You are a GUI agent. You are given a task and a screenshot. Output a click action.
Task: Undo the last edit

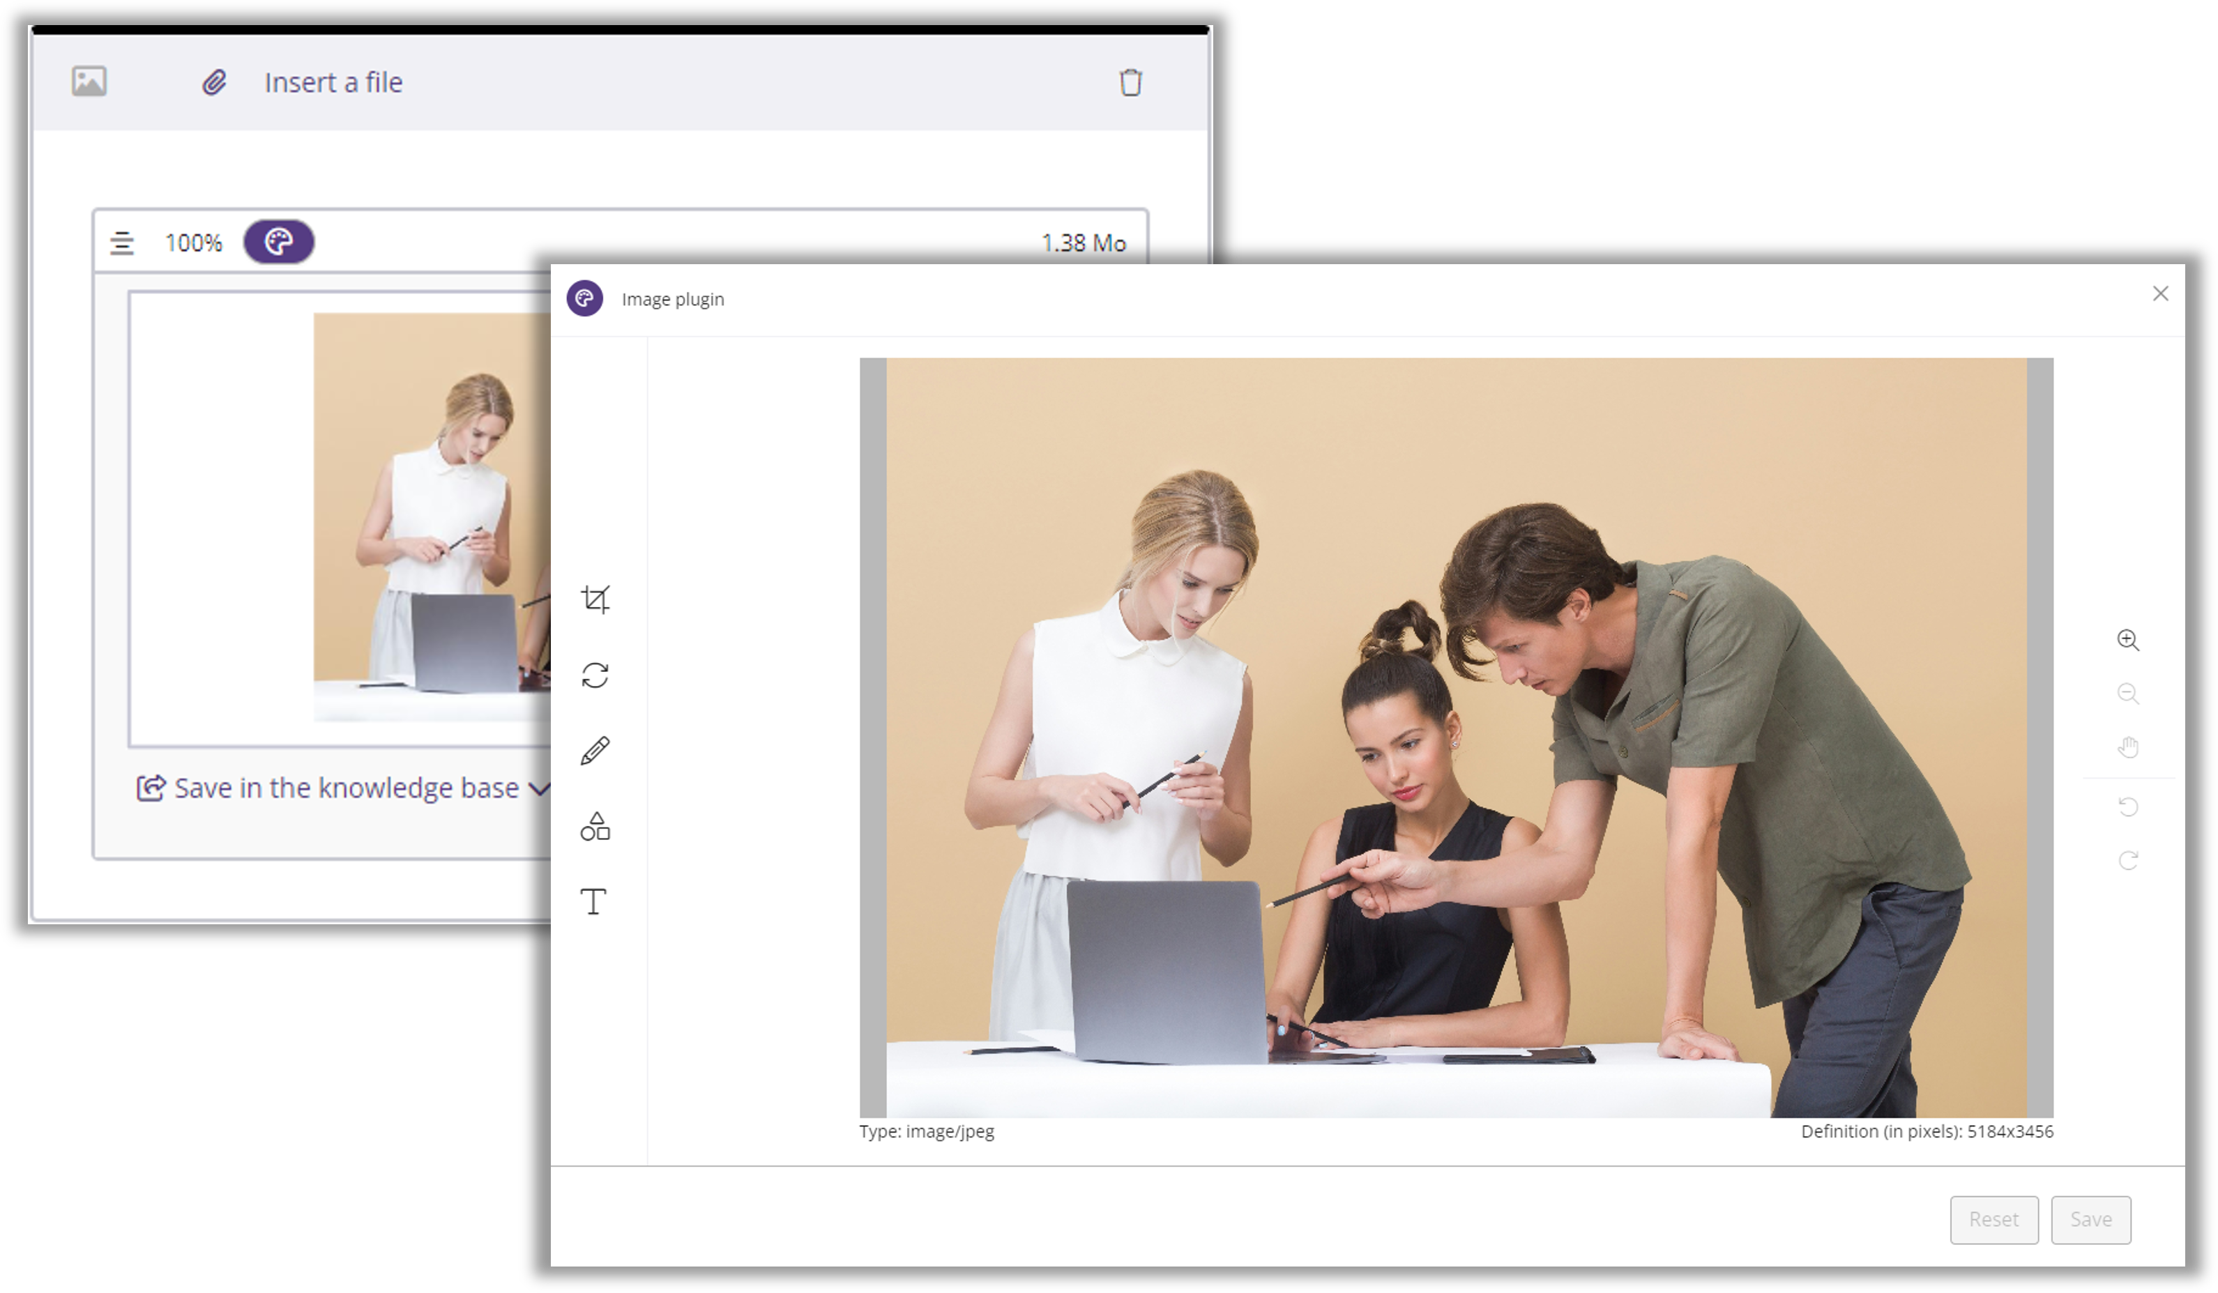click(x=2127, y=806)
